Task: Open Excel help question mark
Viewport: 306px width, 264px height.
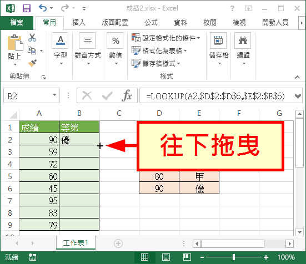Action: coord(232,8)
